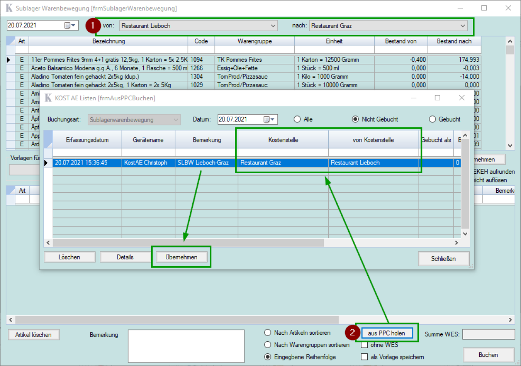Screen dimensions: 521x366
Task: Open the calendar picker beside the main window date
Action: [70, 26]
